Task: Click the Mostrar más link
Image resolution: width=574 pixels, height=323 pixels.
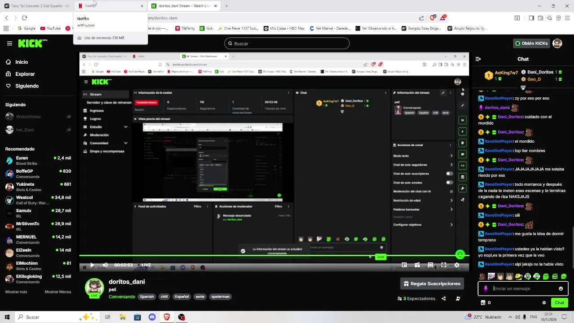Action: pyautogui.click(x=16, y=292)
